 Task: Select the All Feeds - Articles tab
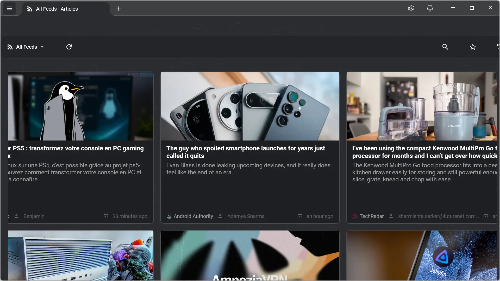(x=66, y=9)
